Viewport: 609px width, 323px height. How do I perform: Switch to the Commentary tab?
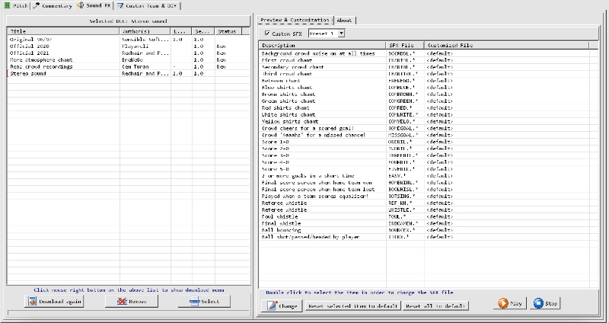click(53, 5)
